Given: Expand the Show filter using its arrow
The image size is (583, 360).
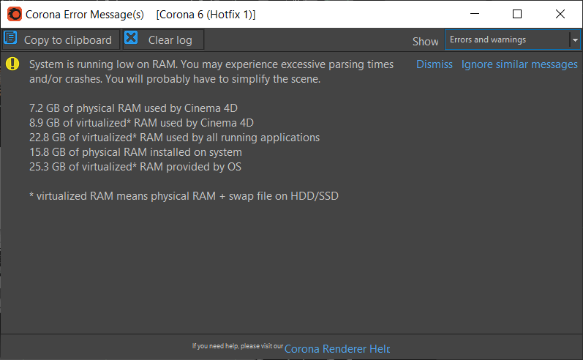Looking at the screenshot, I should click(575, 40).
